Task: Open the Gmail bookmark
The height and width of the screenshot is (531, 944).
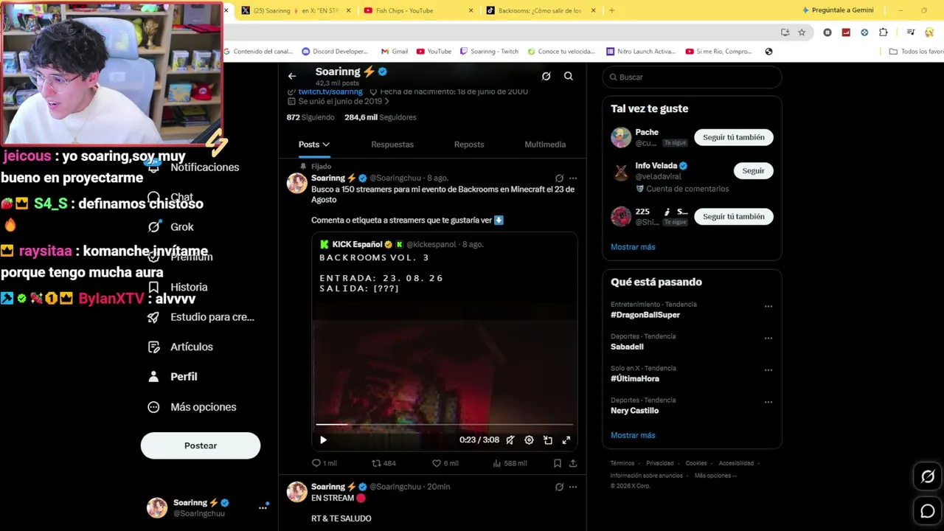Action: click(395, 52)
